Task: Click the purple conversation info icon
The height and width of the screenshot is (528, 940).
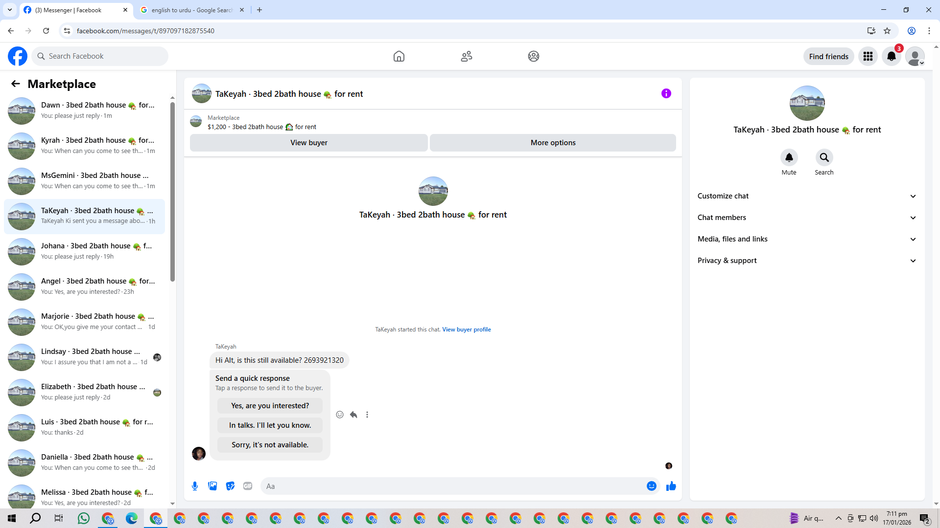Action: [x=666, y=93]
